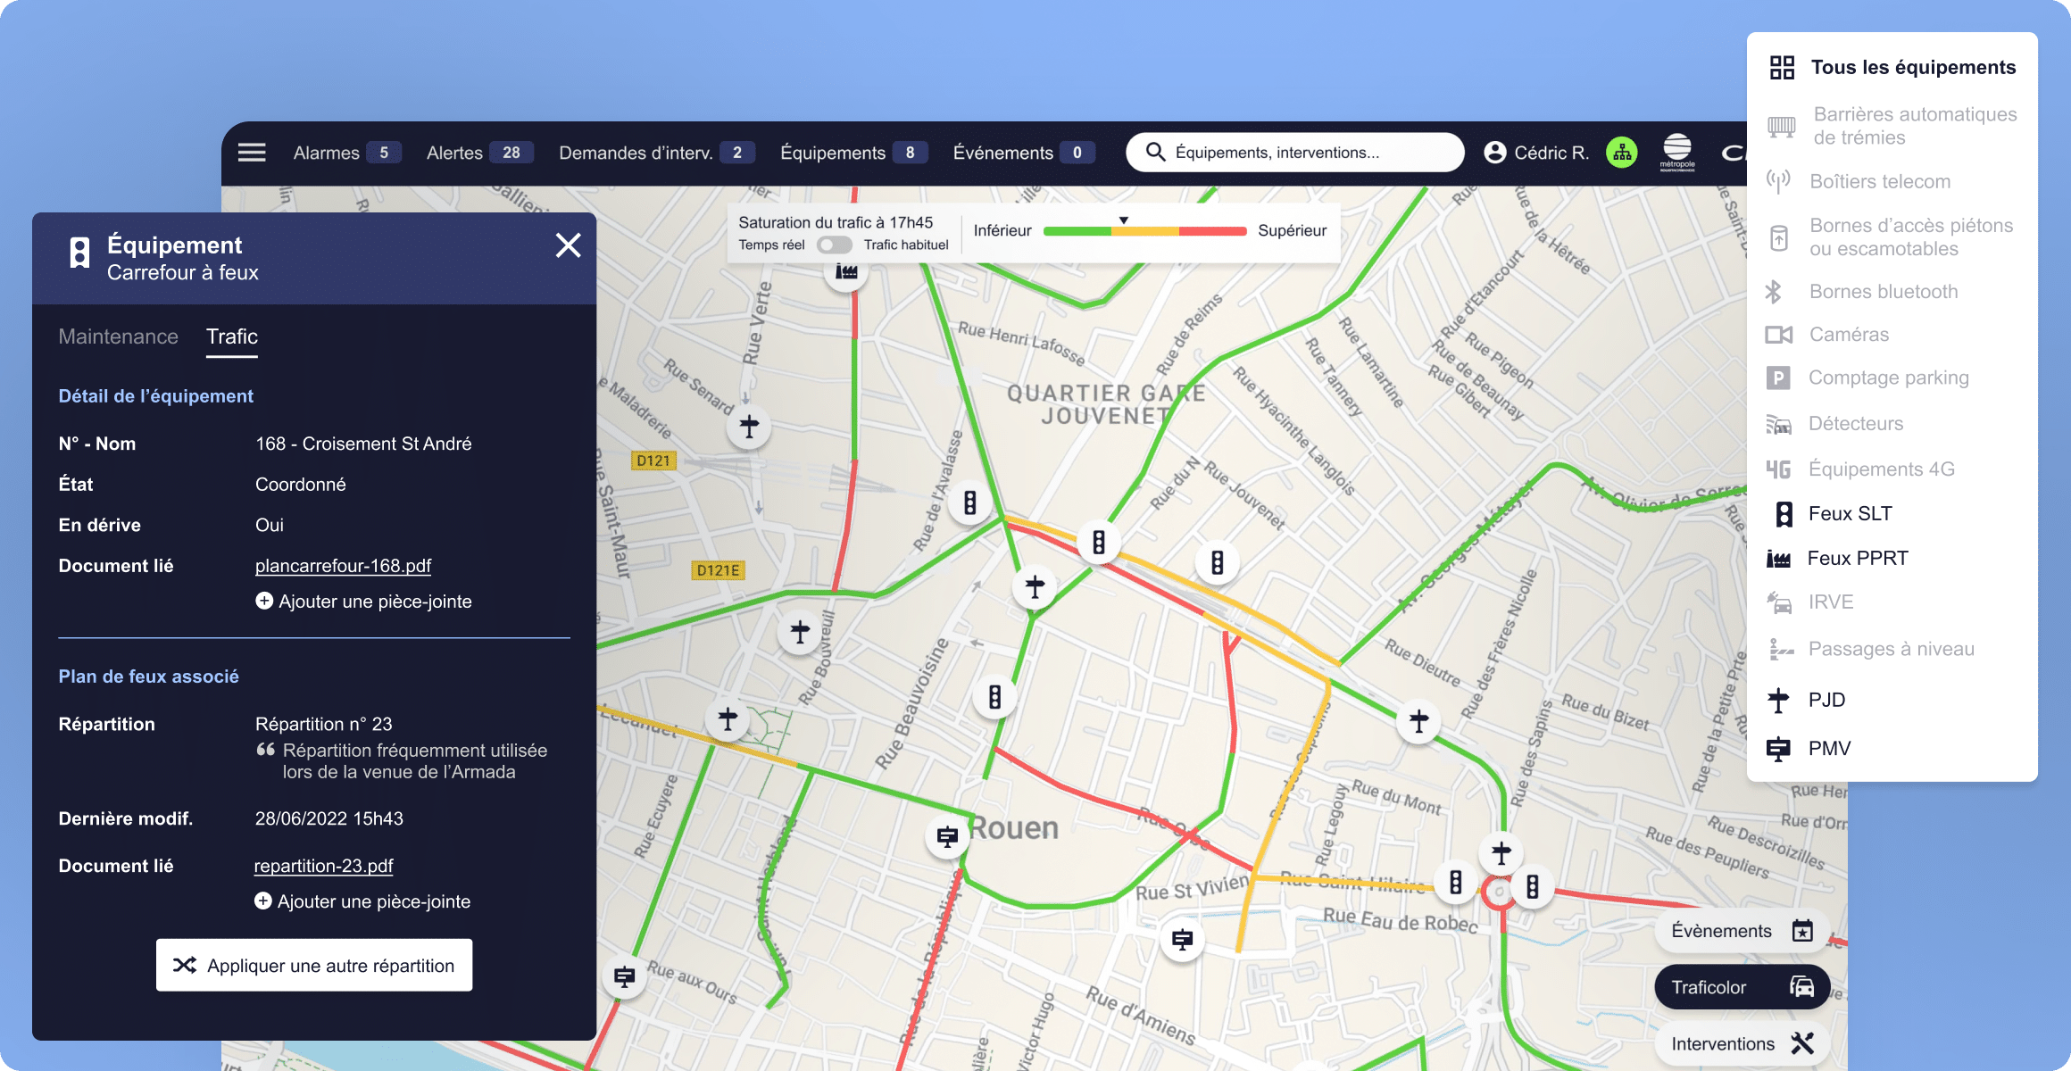Click PMV marker next to Rouen label

coord(947,837)
